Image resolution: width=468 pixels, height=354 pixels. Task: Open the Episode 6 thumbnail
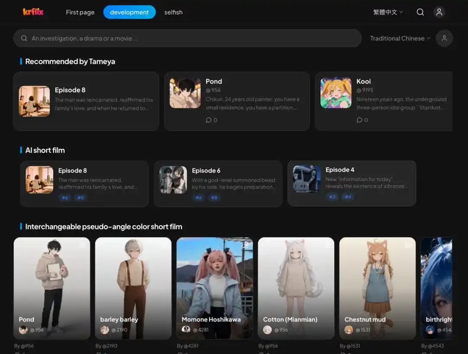(x=173, y=180)
